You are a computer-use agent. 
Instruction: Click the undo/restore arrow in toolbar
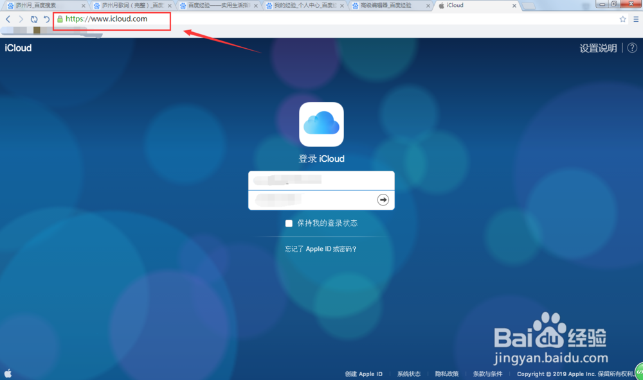click(46, 19)
